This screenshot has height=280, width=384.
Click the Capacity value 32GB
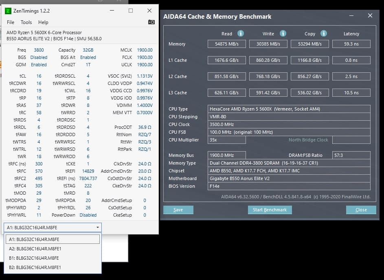[x=88, y=50]
